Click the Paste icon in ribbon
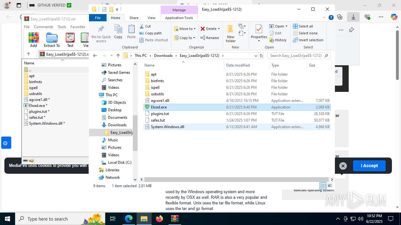The height and width of the screenshot is (225, 401). click(x=131, y=29)
